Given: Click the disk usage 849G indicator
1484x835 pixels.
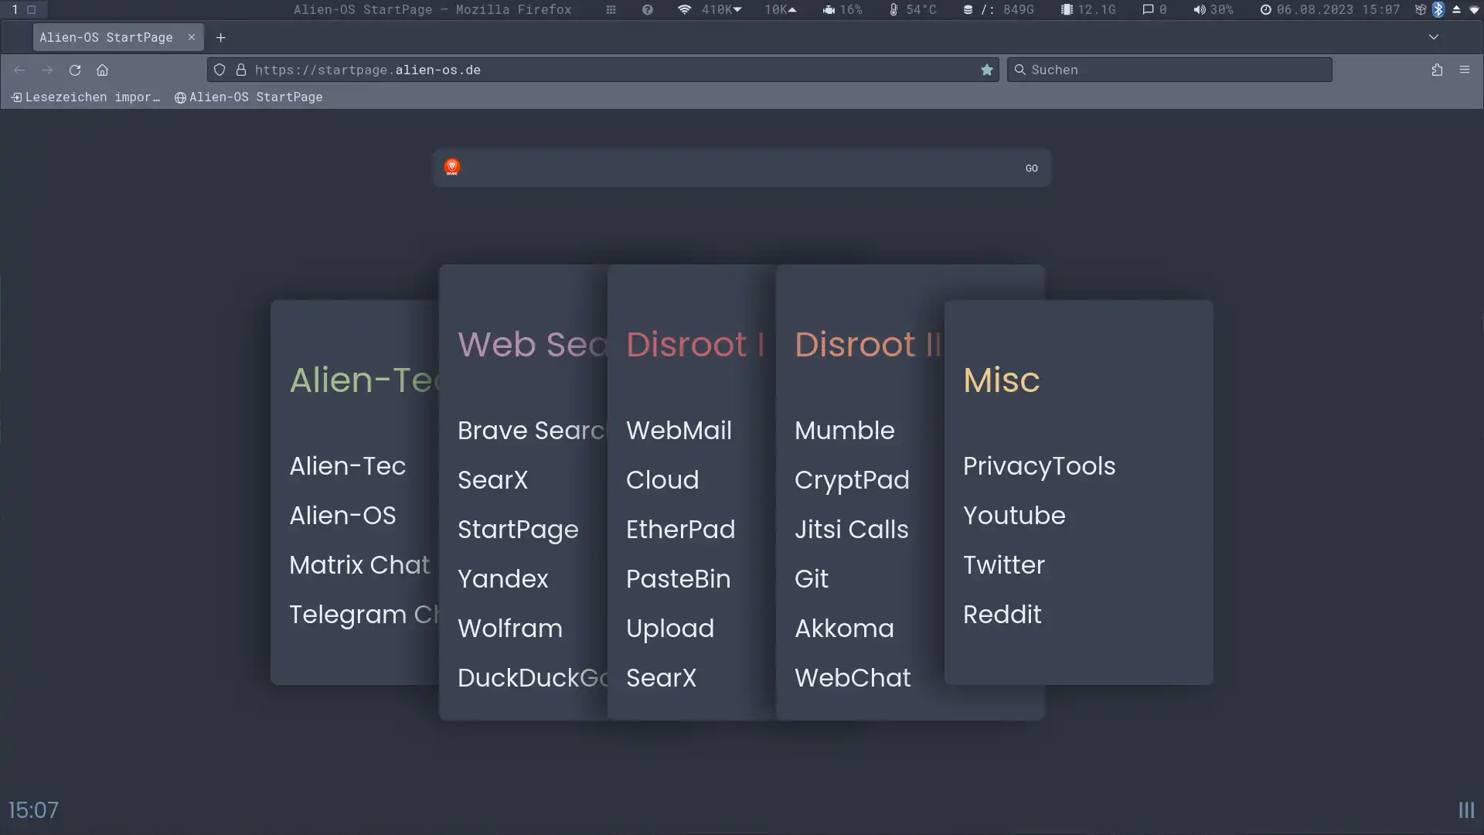Looking at the screenshot, I should (x=998, y=9).
